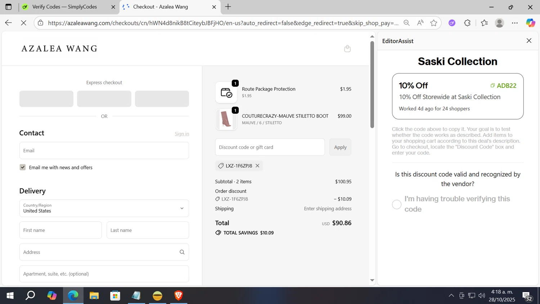Click the COUTURECRAZY-MAUVE STILETTO BOOT item name
This screenshot has height=304, width=540.
click(285, 116)
